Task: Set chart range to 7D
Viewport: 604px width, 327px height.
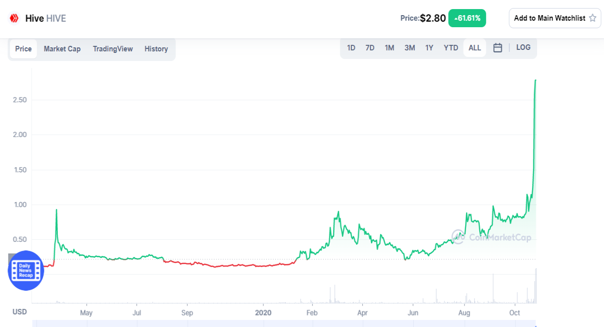Action: (x=369, y=48)
